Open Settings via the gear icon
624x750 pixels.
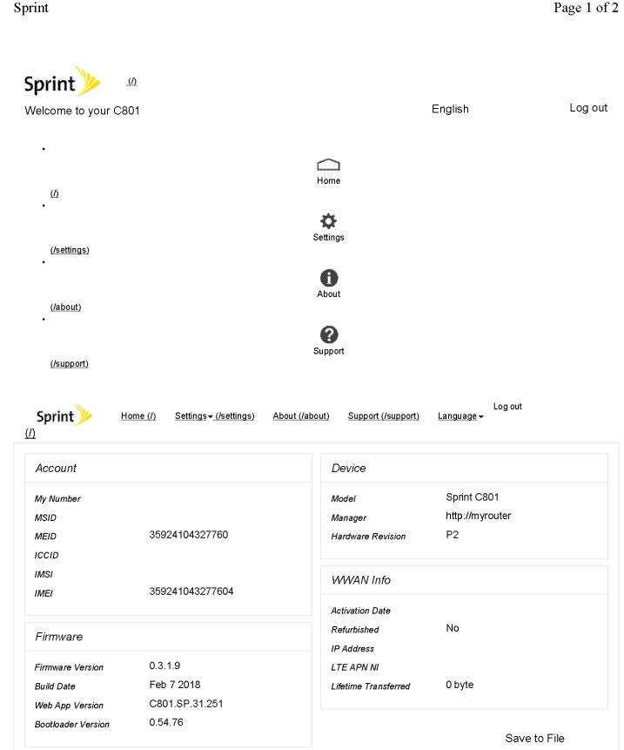[328, 221]
